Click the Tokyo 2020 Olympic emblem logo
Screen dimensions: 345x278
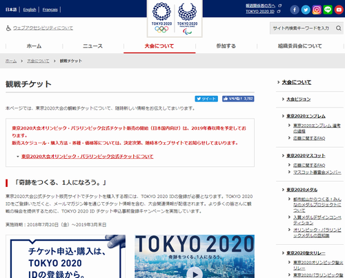[x=161, y=18]
